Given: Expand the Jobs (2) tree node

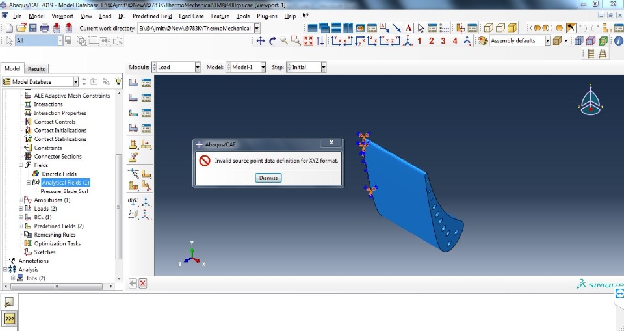Looking at the screenshot, I should [x=13, y=278].
